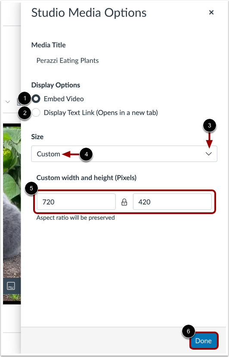
Task: Click the Done button
Action: (204, 341)
